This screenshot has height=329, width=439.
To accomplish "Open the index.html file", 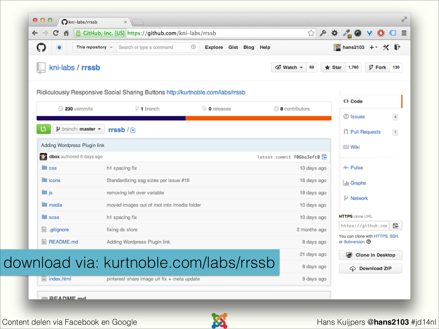I will tap(60, 279).
